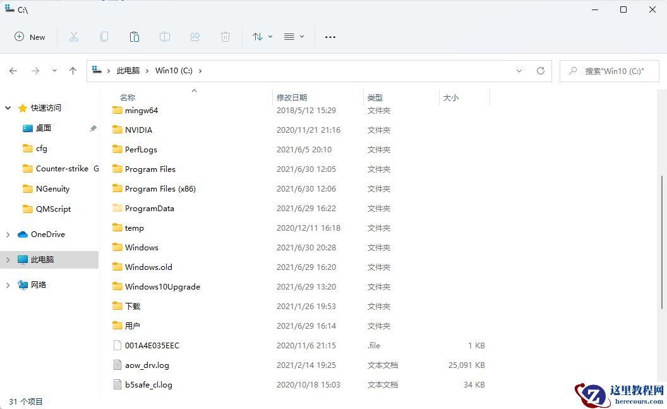Collapse the 快速访问 section
667x409 pixels.
[8, 107]
